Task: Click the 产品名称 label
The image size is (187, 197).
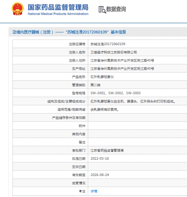Action: click(x=79, y=77)
